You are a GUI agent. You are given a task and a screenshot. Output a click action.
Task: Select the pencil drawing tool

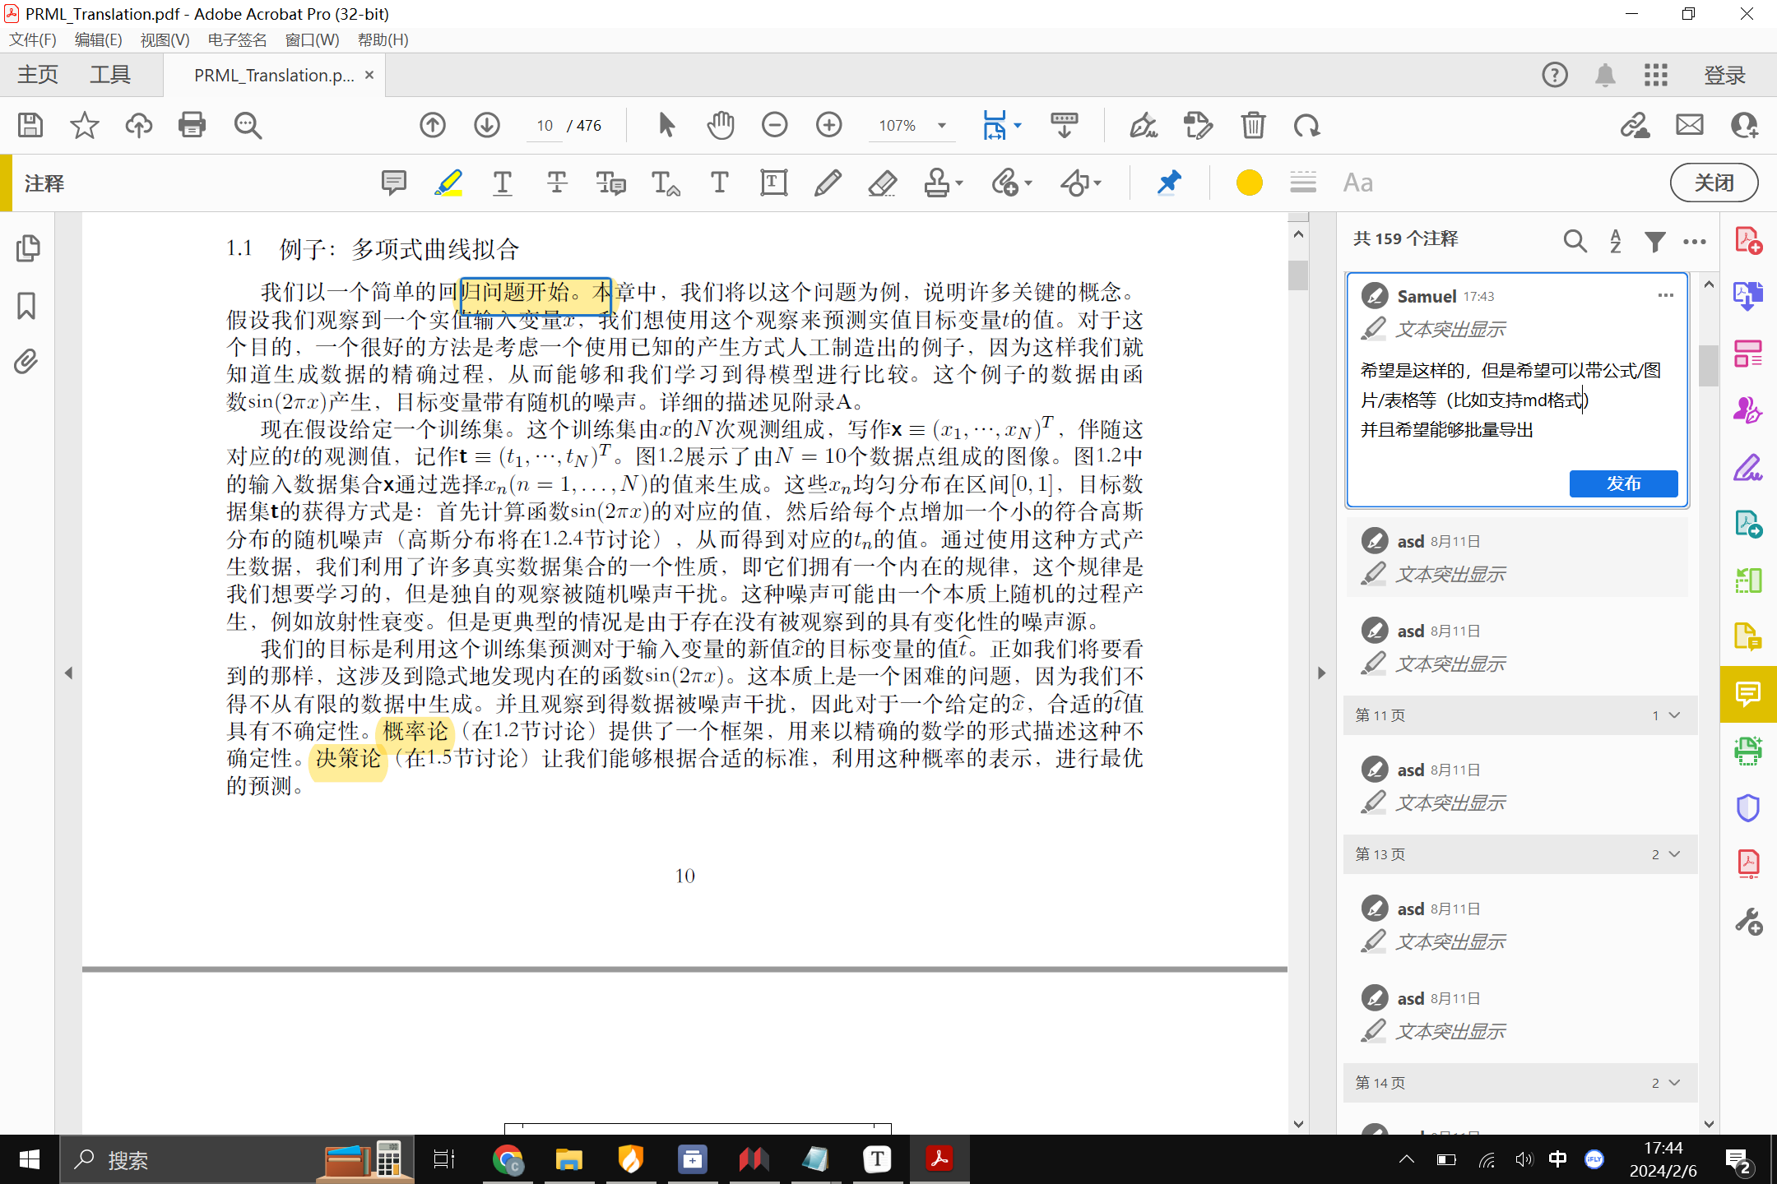coord(828,183)
